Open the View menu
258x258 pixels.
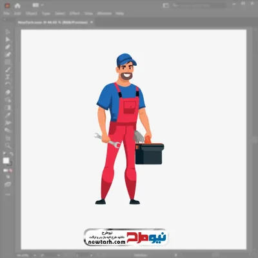click(x=88, y=14)
